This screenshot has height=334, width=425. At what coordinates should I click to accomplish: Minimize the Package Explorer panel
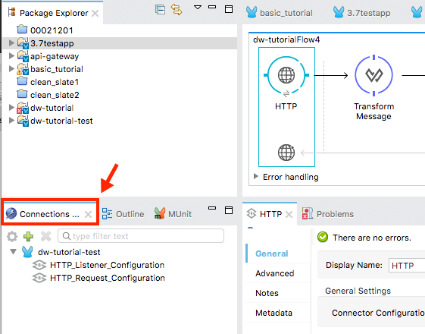pyautogui.click(x=212, y=7)
